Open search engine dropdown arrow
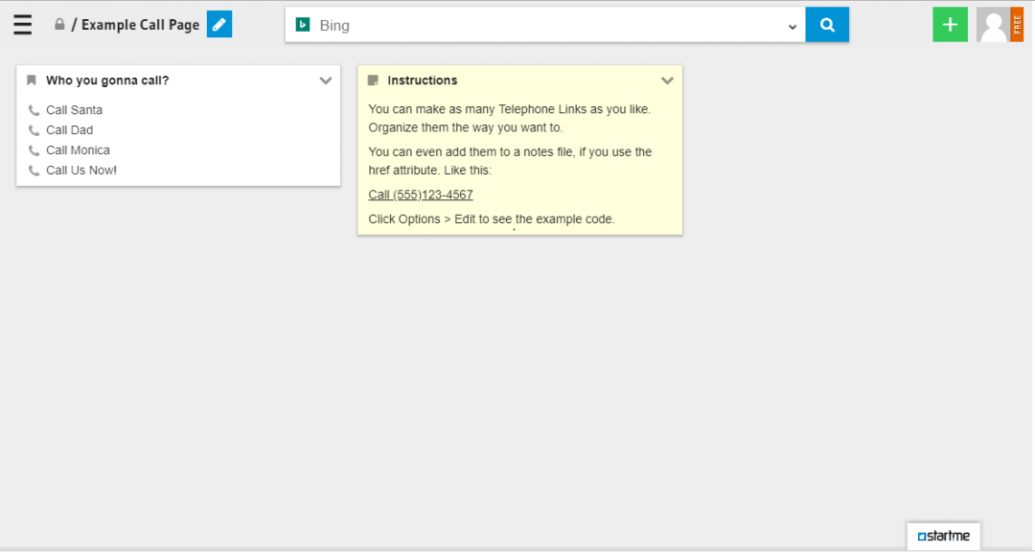The height and width of the screenshot is (552, 1035). tap(793, 27)
